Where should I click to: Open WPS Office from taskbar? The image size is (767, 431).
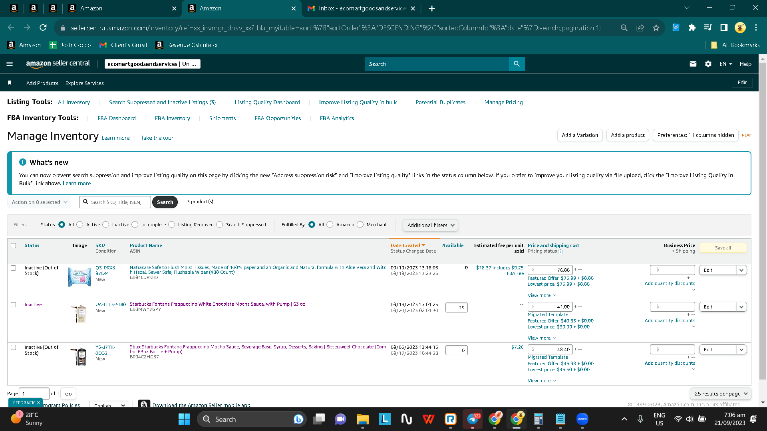[x=428, y=419]
